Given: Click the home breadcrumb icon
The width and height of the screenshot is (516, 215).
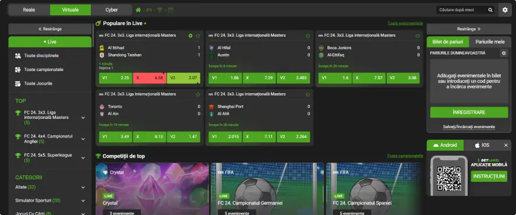Looking at the screenshot, I should pyautogui.click(x=138, y=10).
